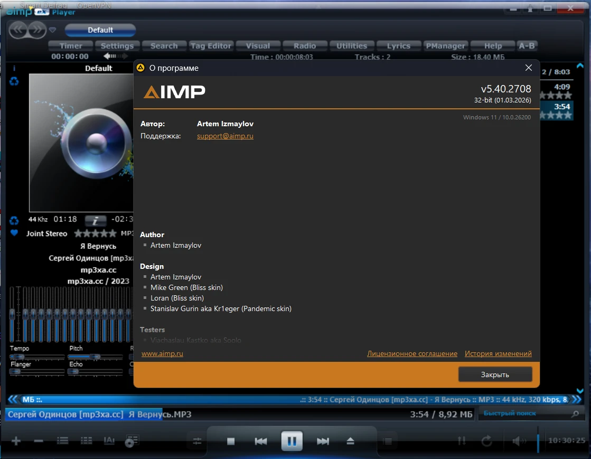
Task: Click the eject open-file icon
Action: click(x=350, y=441)
